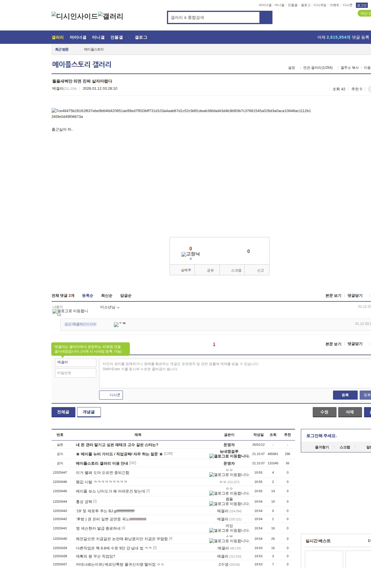Click post number 12020442 in the list
Screen dimensions: 371x568
pyautogui.click(x=60, y=519)
